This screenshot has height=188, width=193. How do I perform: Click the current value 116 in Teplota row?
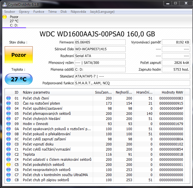coord(109,154)
